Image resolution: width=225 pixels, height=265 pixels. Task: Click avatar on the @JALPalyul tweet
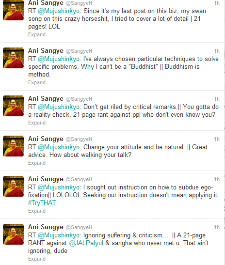[14, 234]
